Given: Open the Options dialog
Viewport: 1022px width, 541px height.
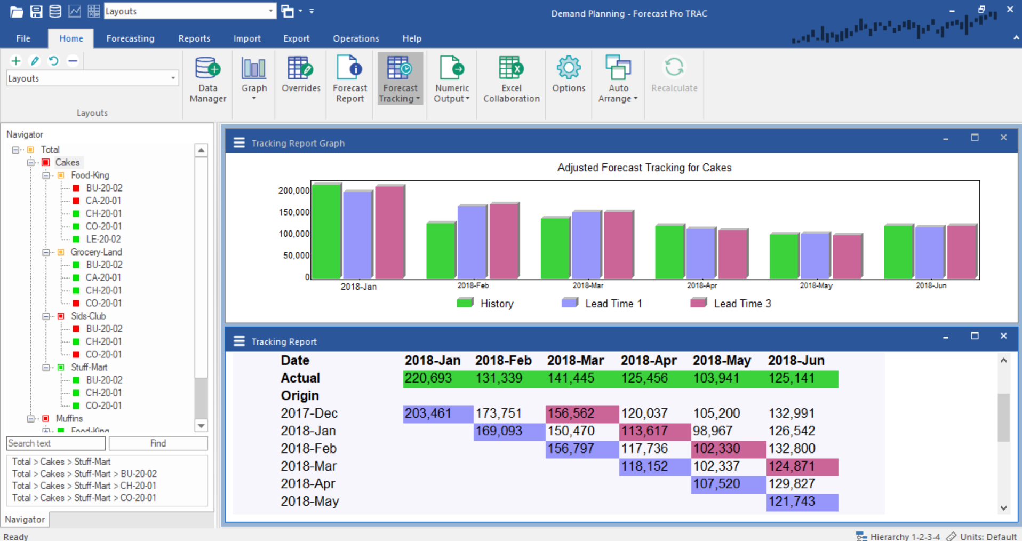Looking at the screenshot, I should [568, 78].
